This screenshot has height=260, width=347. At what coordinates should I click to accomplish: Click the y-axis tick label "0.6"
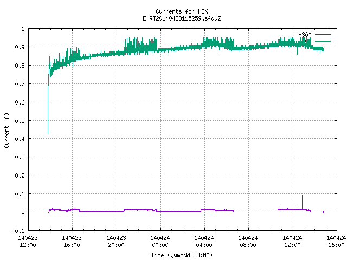point(20,102)
